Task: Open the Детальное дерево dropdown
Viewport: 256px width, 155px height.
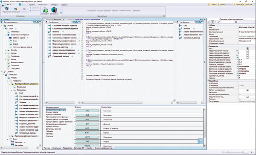Action: click(x=32, y=22)
